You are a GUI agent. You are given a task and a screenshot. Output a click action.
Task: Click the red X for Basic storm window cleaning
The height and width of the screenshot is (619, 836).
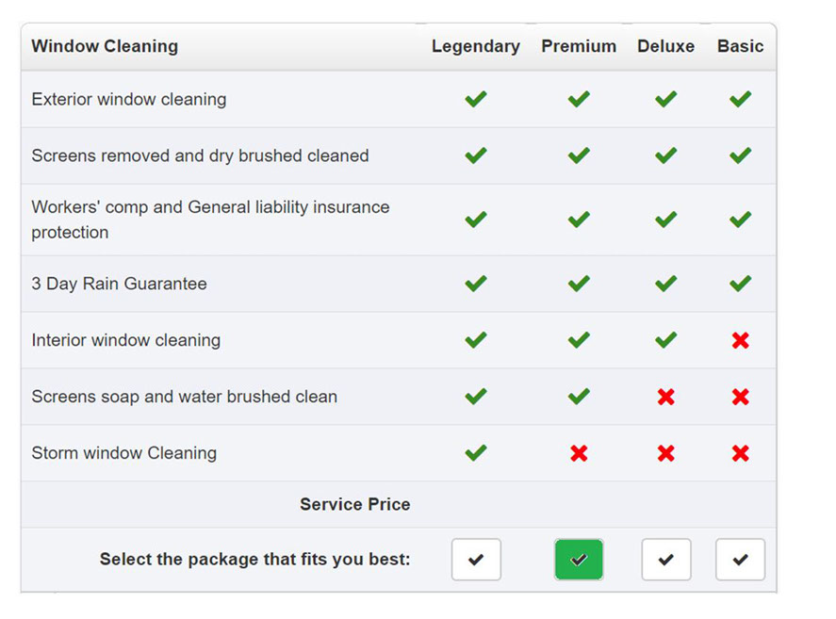click(x=741, y=453)
